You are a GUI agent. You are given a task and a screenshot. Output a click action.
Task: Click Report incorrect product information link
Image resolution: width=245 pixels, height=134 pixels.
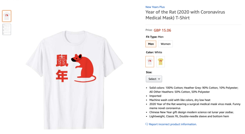[173, 124]
